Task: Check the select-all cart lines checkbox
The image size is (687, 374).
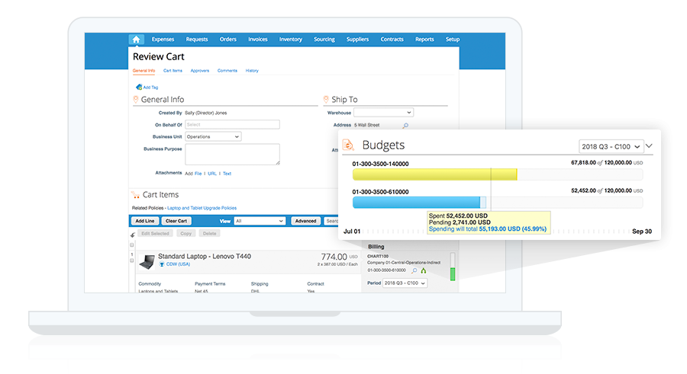Action: pyautogui.click(x=133, y=245)
